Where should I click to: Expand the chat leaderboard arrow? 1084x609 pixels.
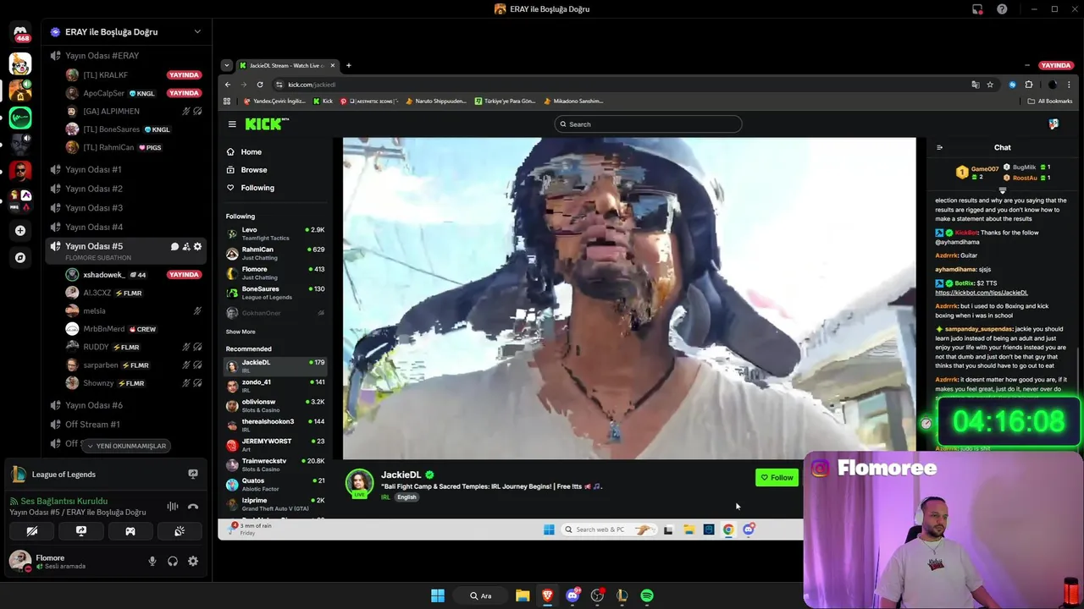point(1002,191)
